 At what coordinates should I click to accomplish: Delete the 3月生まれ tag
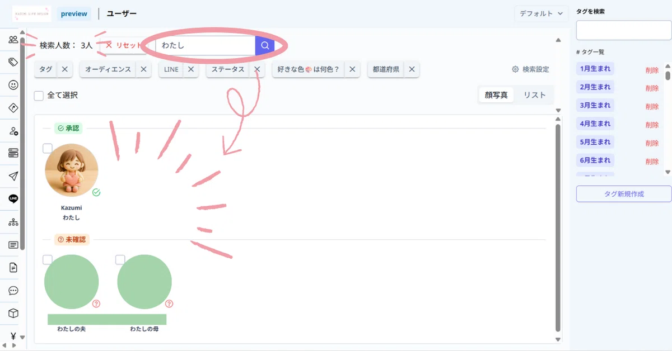pyautogui.click(x=652, y=106)
